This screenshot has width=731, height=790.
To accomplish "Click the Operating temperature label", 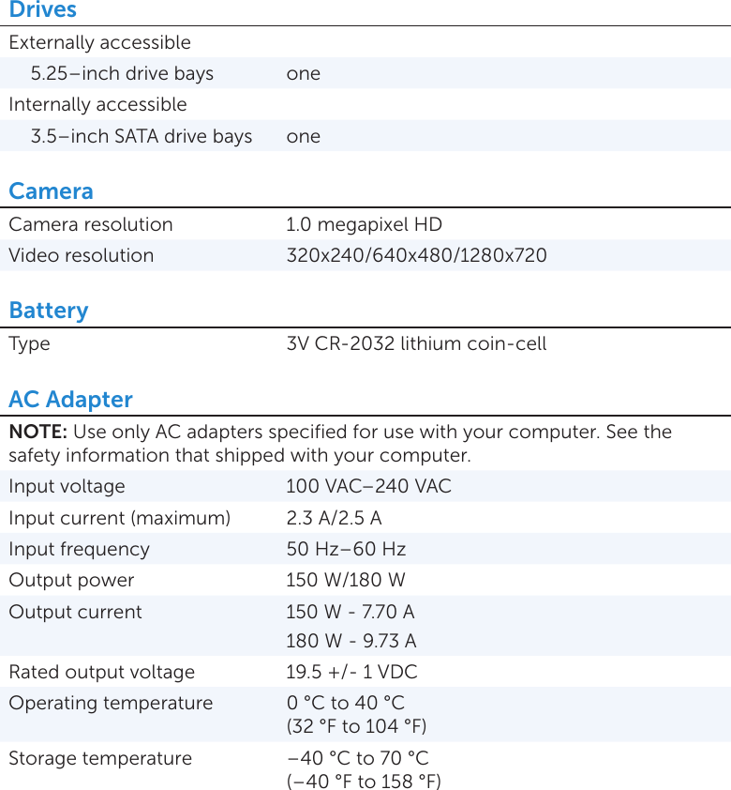I will pyautogui.click(x=111, y=703).
